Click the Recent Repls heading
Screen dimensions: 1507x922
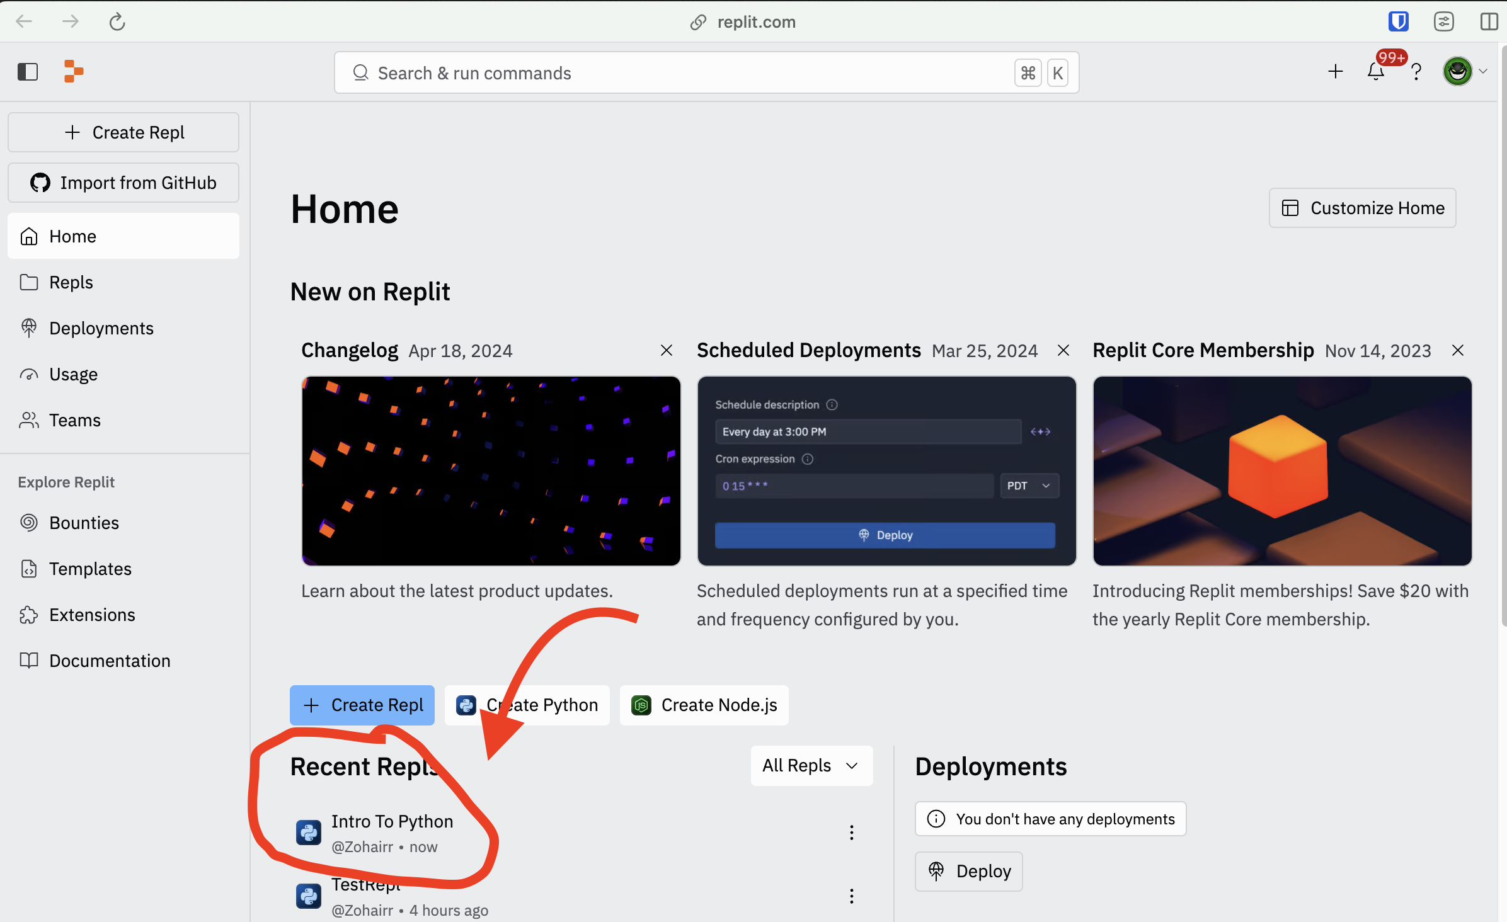point(364,766)
